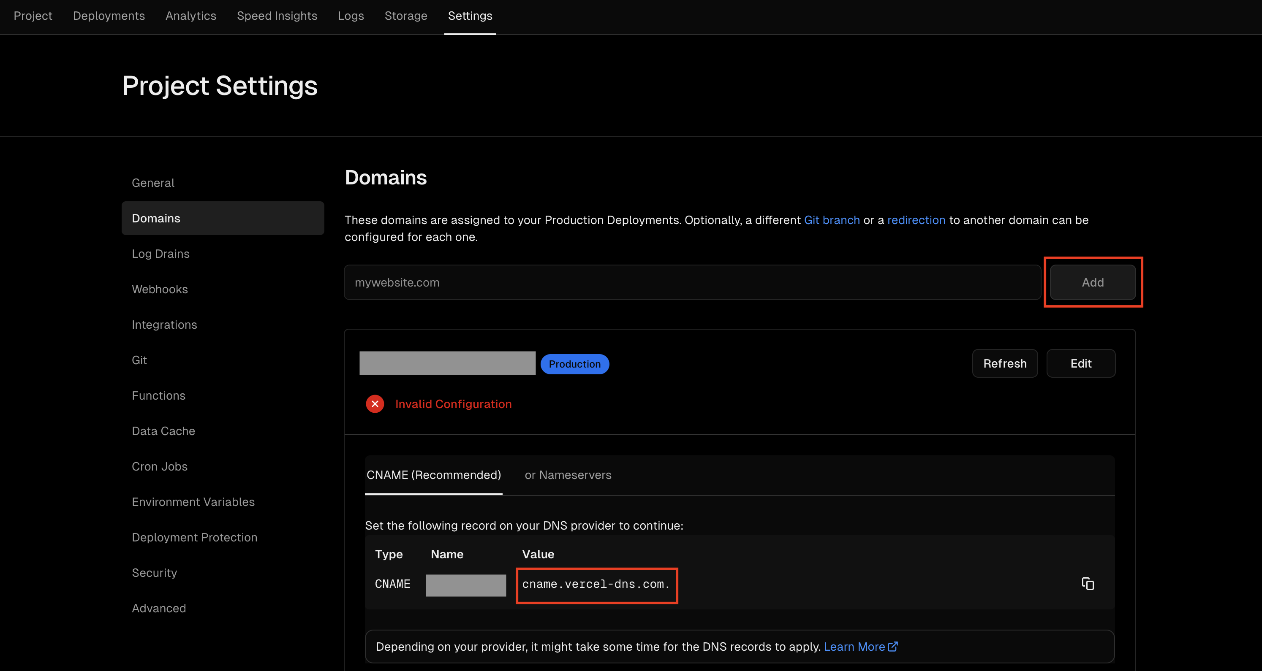
Task: Select Domains in the sidebar
Action: click(223, 218)
